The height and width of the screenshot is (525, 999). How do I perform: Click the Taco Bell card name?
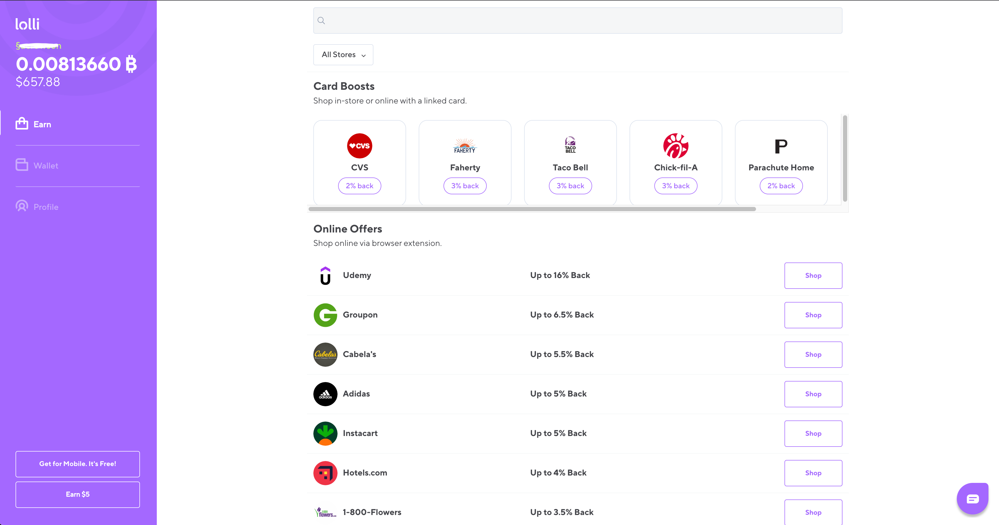570,168
